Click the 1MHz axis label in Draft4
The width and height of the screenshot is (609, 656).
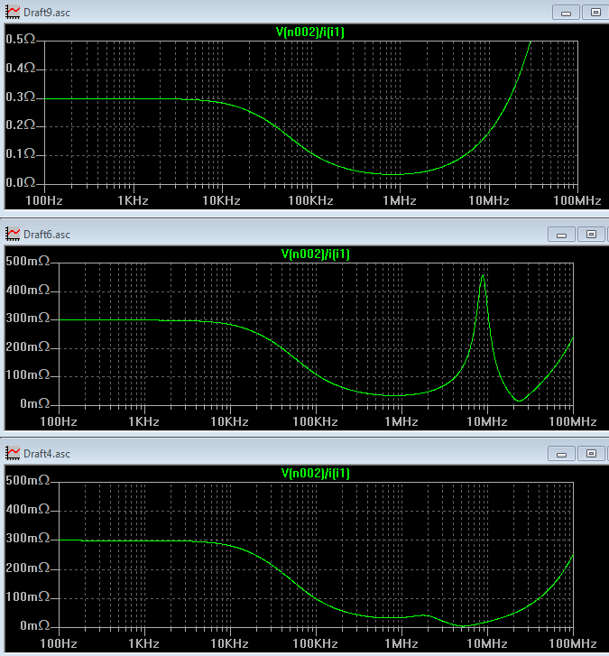coord(401,643)
